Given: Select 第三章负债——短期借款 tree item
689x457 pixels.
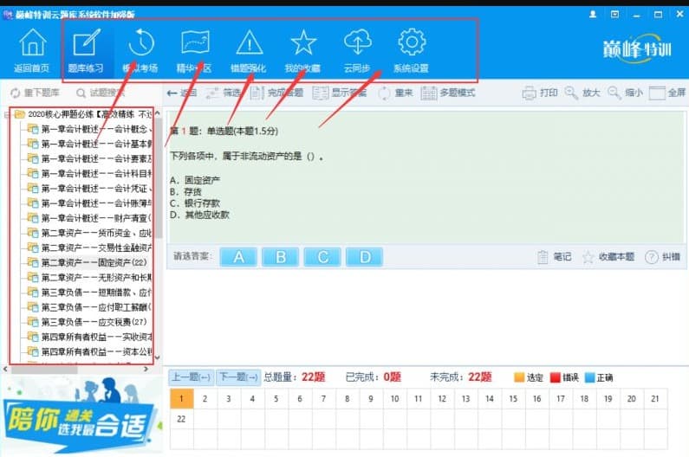Looking at the screenshot, I should tap(89, 292).
